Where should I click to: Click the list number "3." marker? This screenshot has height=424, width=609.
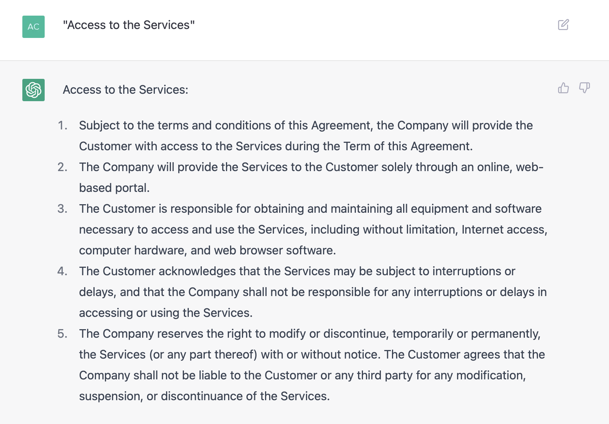coord(63,209)
